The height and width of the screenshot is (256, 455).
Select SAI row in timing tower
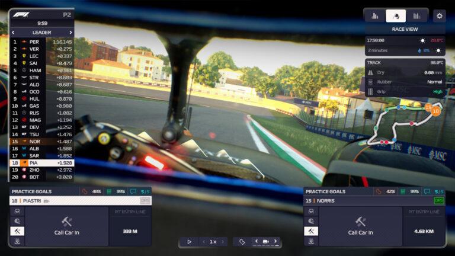[x=42, y=63]
